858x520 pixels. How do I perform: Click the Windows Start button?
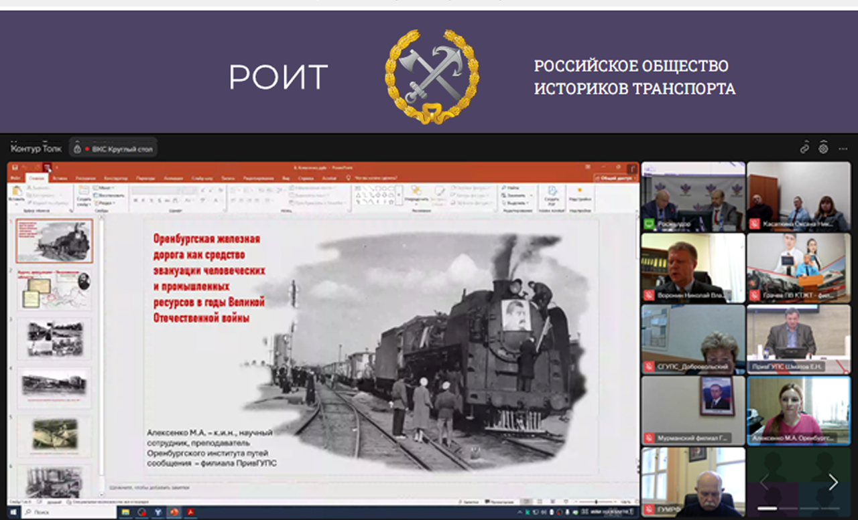click(x=13, y=513)
